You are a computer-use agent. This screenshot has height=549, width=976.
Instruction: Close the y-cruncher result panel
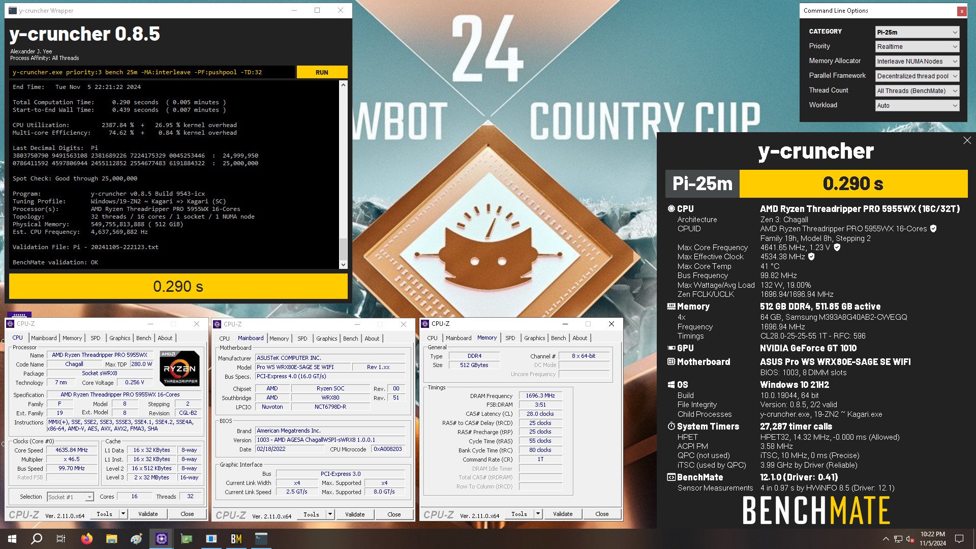(x=967, y=140)
